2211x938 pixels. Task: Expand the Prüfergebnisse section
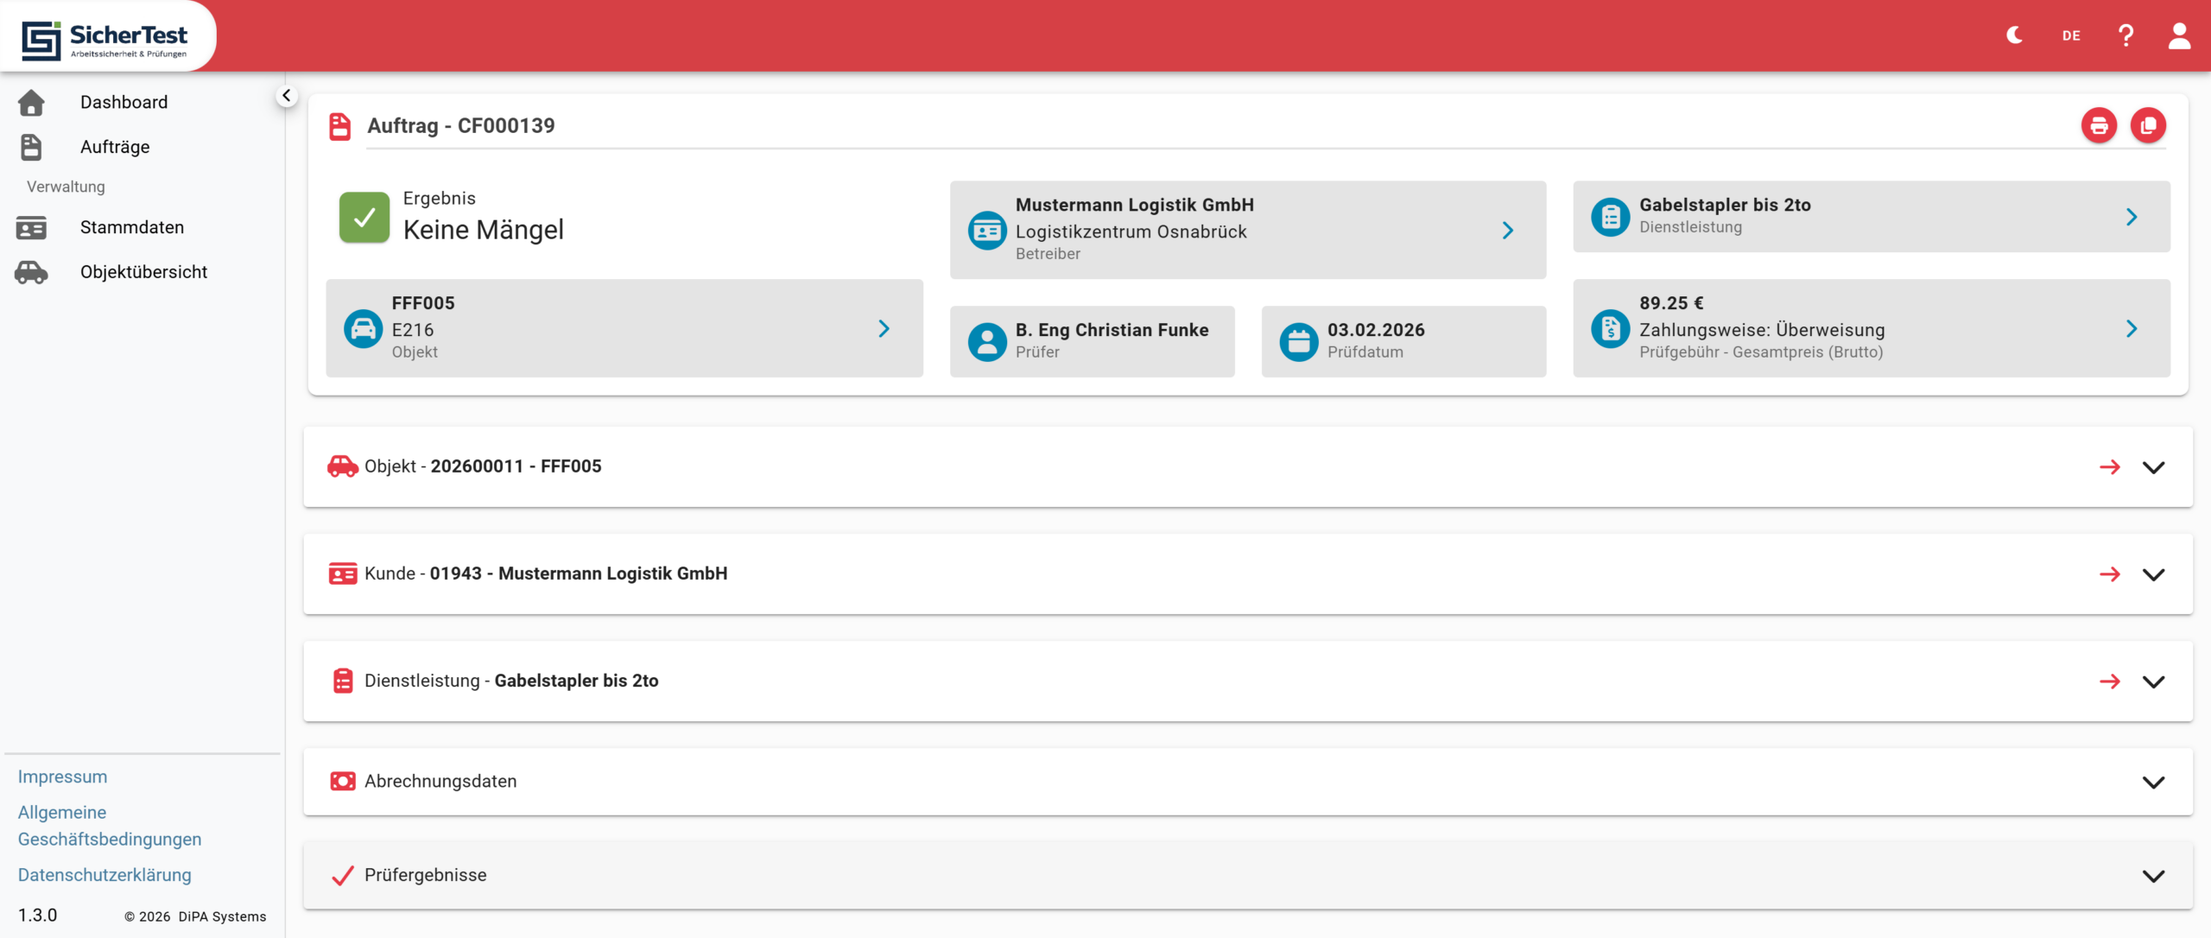[x=2153, y=876]
